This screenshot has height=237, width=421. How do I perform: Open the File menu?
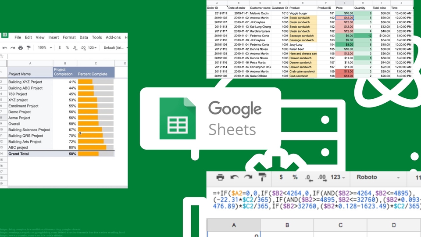click(18, 37)
